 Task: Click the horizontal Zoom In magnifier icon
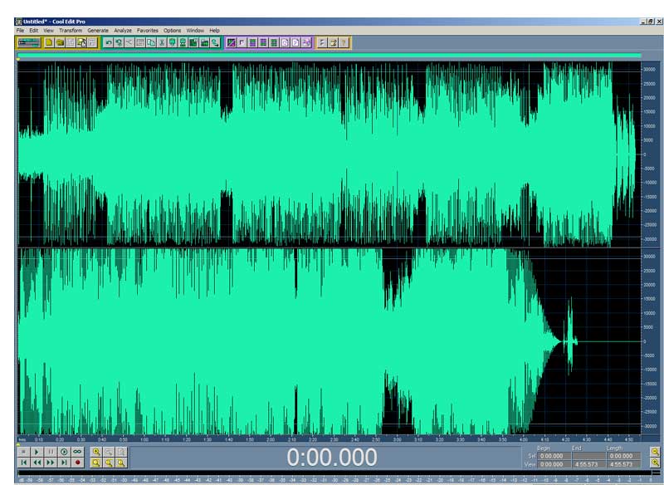click(x=96, y=452)
